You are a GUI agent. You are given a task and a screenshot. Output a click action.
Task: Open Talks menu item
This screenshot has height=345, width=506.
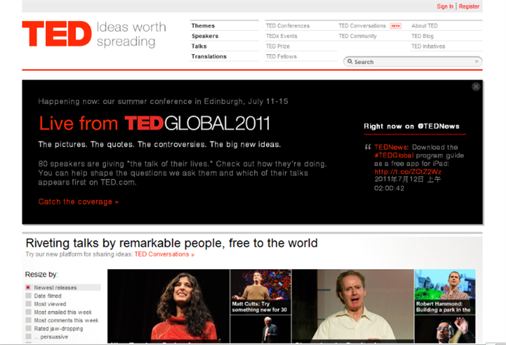199,46
